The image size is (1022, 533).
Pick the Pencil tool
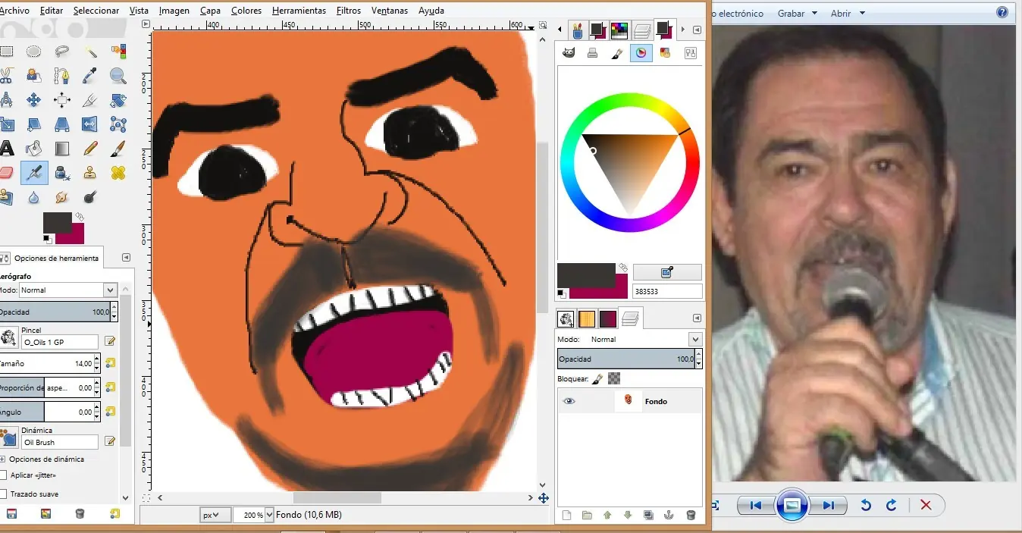point(90,148)
